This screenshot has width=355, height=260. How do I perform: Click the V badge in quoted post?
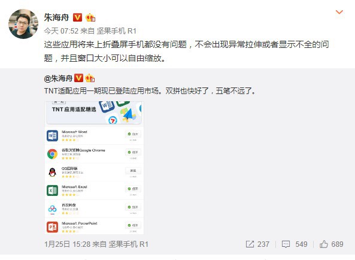[78, 78]
